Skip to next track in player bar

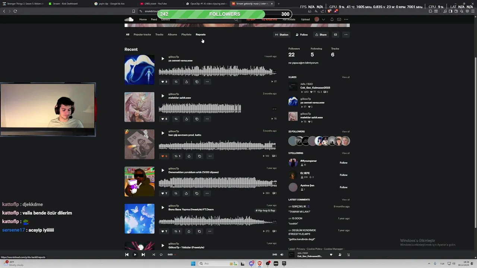pyautogui.click(x=143, y=255)
